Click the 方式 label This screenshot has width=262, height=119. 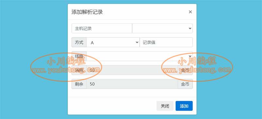pyautogui.click(x=79, y=42)
